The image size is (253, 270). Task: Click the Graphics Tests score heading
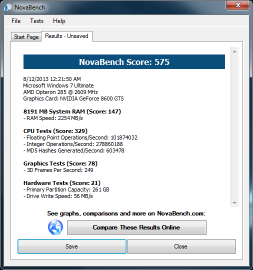click(60, 163)
